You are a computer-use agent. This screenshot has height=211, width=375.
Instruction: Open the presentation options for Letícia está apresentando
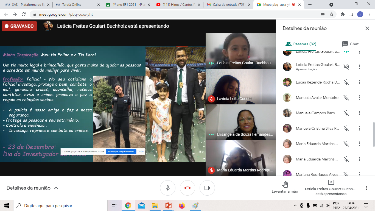pyautogui.click(x=331, y=188)
